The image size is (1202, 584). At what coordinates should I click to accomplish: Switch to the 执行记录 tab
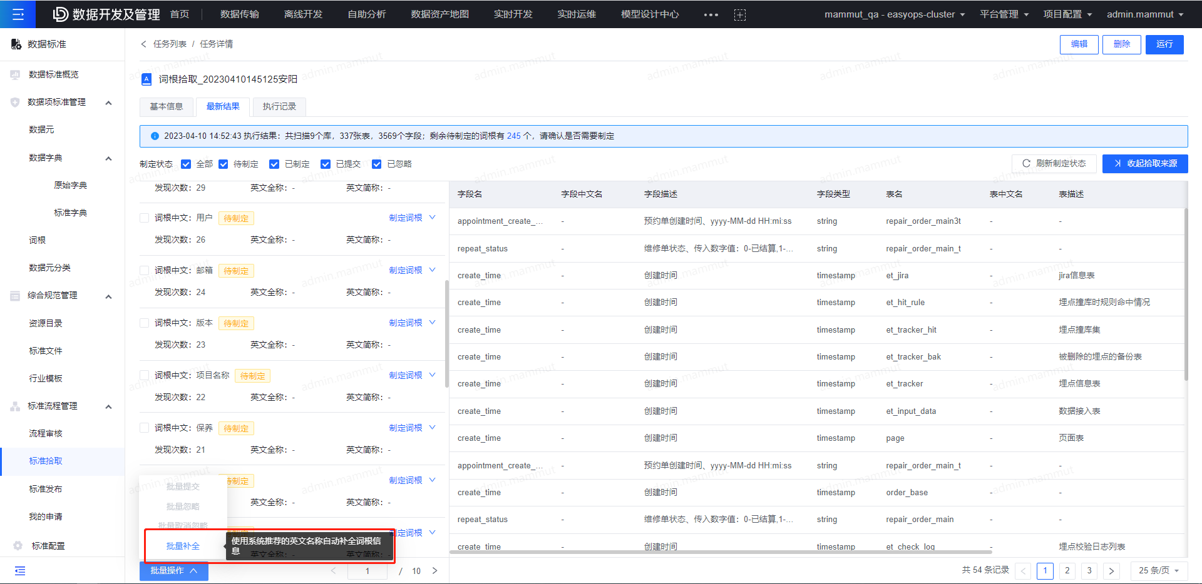[279, 107]
